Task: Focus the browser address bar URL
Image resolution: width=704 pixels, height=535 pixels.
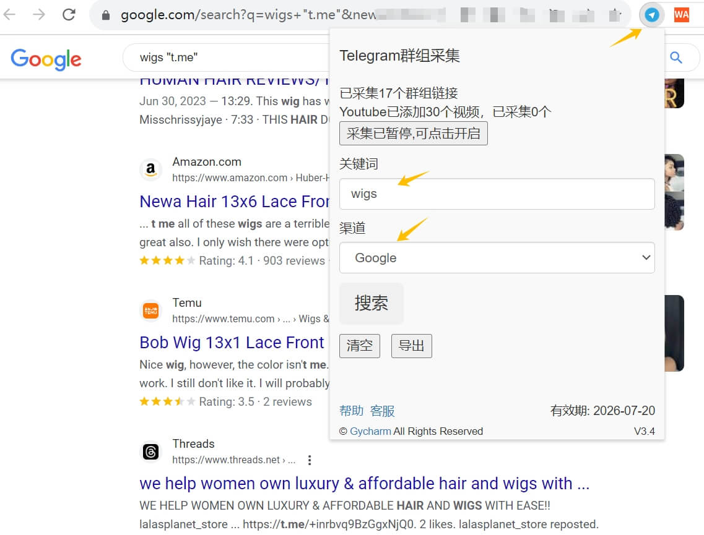Action: tap(248, 15)
